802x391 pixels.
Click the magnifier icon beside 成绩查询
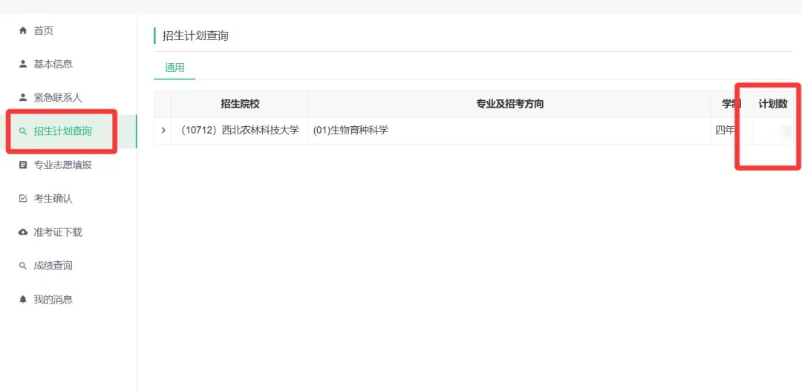point(22,266)
